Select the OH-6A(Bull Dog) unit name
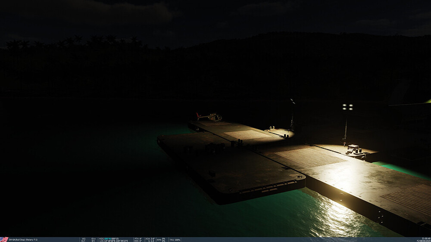The width and height of the screenshot is (431, 242). 23,240
